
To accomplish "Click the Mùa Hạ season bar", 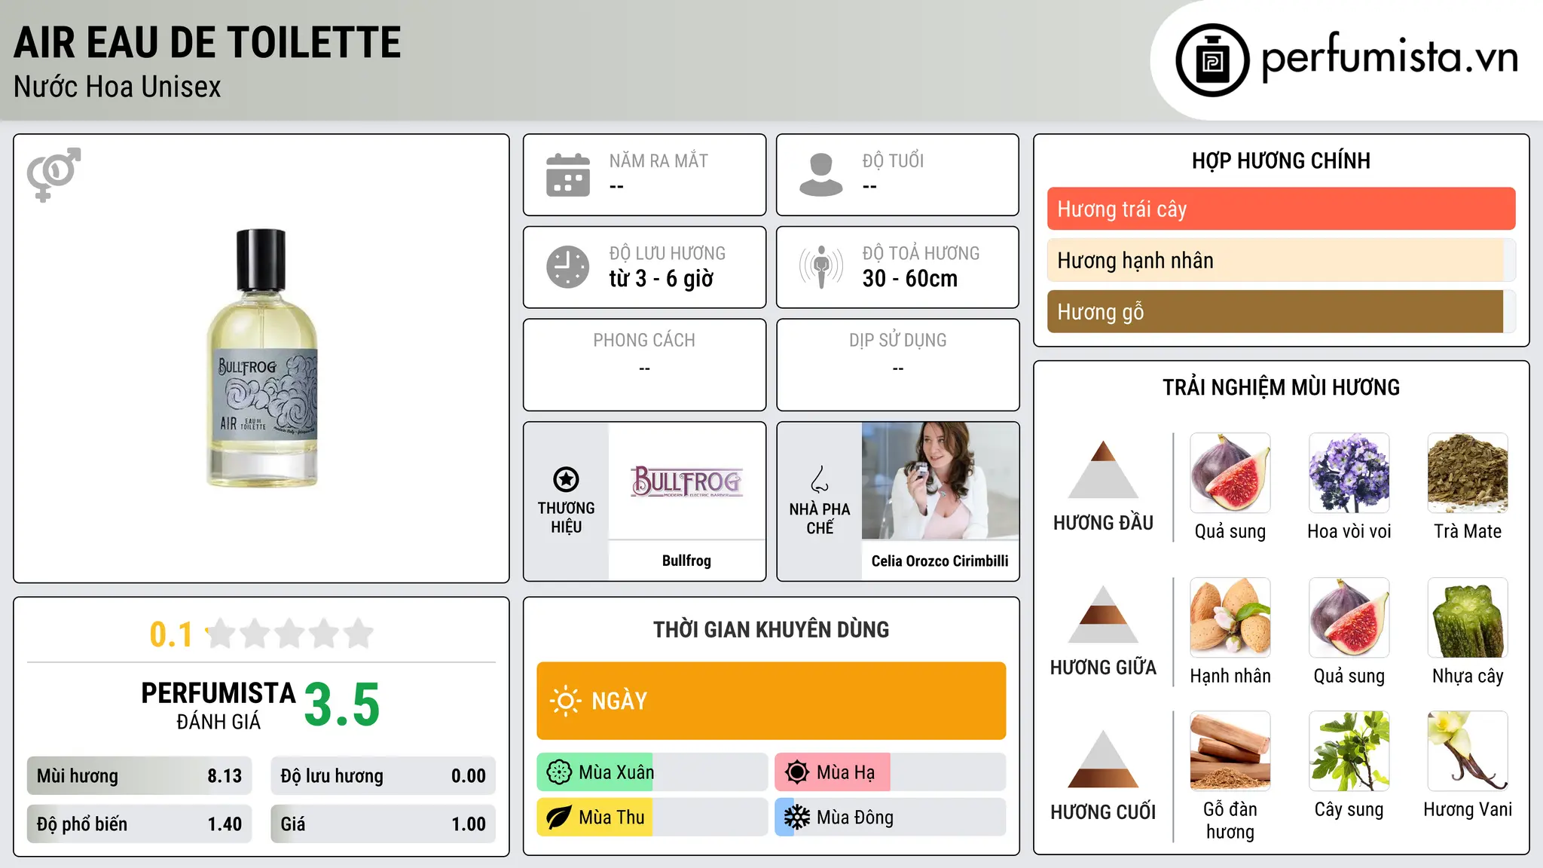I will pyautogui.click(x=891, y=772).
